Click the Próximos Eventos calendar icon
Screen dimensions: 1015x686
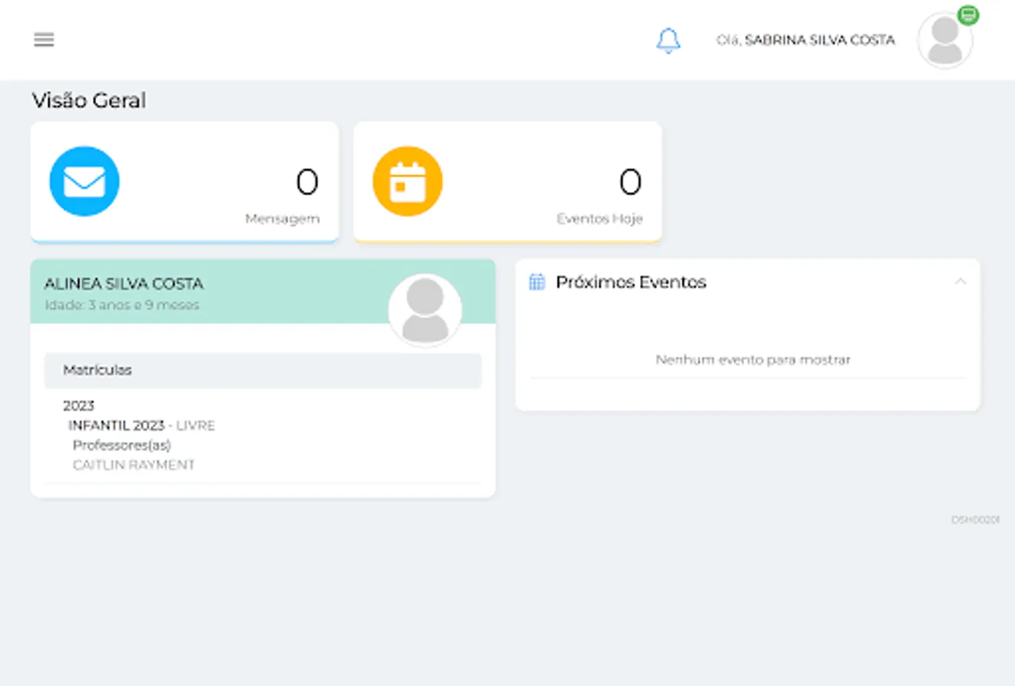point(537,282)
